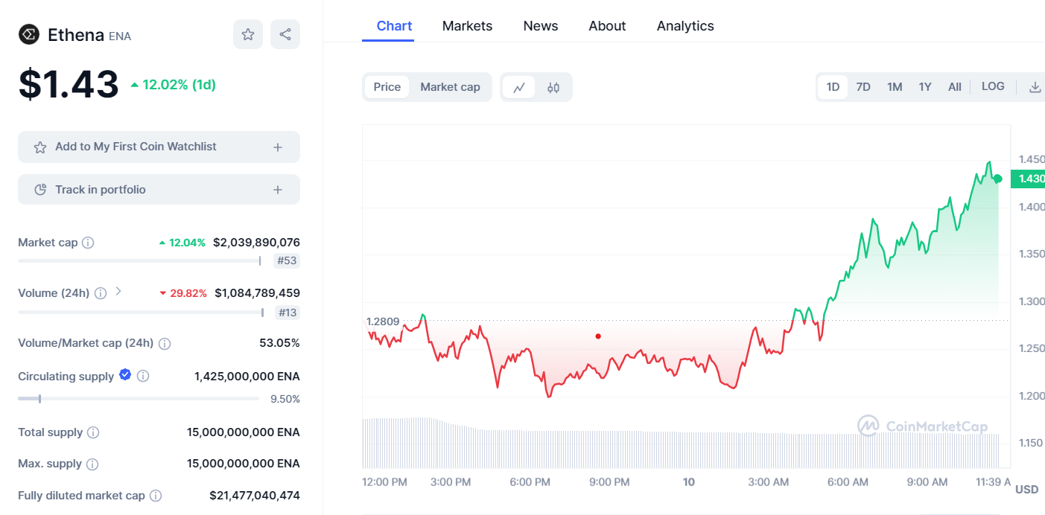Click volume rank #13 badge
The height and width of the screenshot is (515, 1045).
288,313
